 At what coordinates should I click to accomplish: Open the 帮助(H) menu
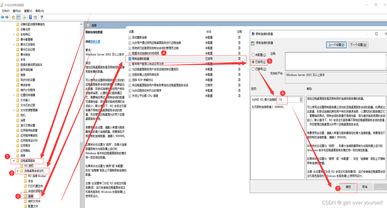point(39,11)
